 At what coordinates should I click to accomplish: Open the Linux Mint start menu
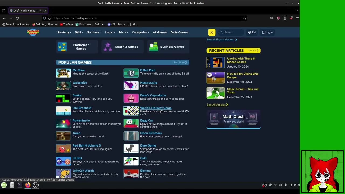point(4,185)
